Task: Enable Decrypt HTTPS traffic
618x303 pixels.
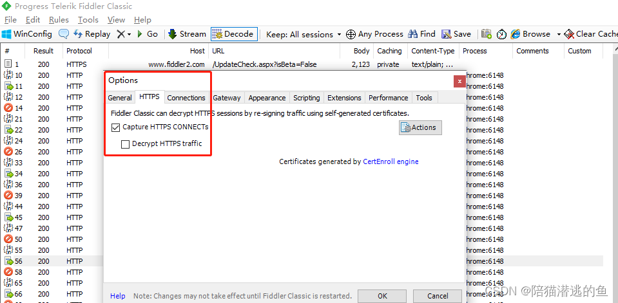Action: (x=125, y=144)
